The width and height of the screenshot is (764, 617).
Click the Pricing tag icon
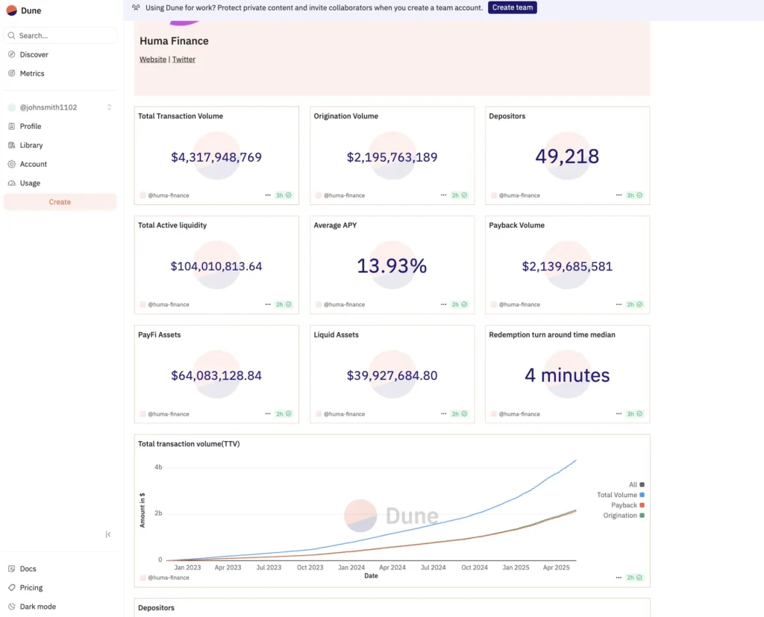coord(12,587)
